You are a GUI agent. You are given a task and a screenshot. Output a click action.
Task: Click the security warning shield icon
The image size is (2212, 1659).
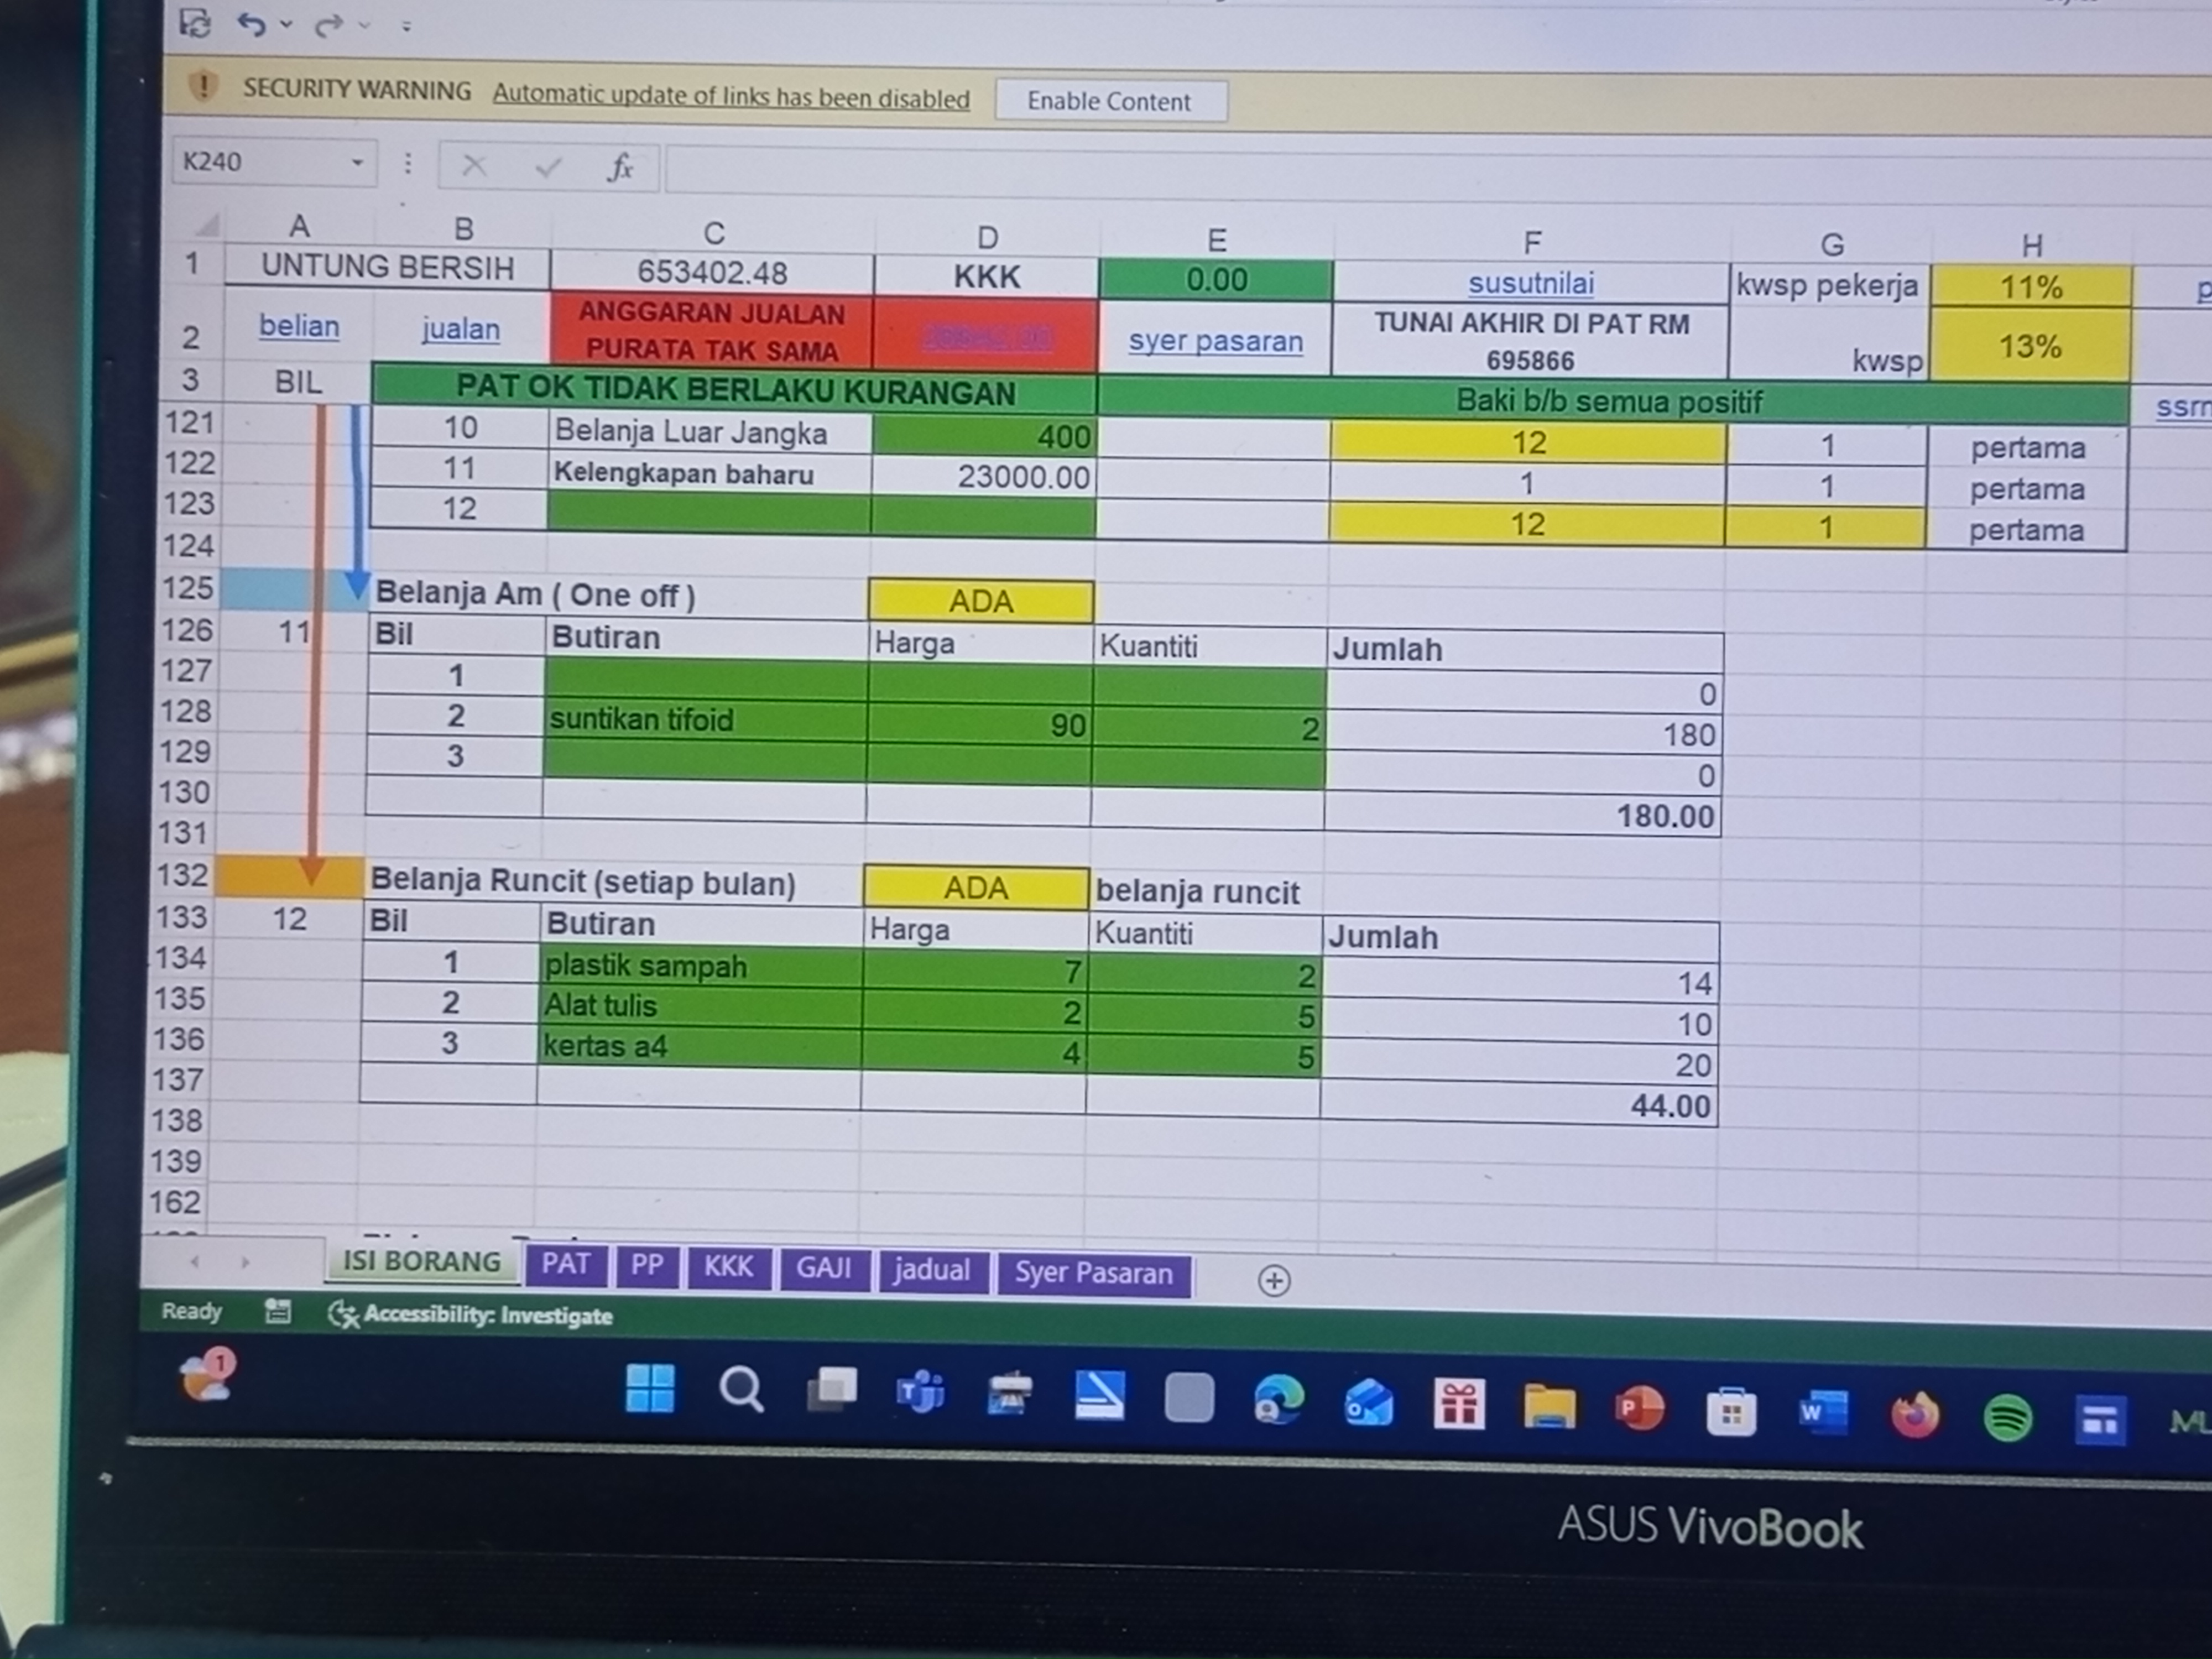(x=203, y=87)
